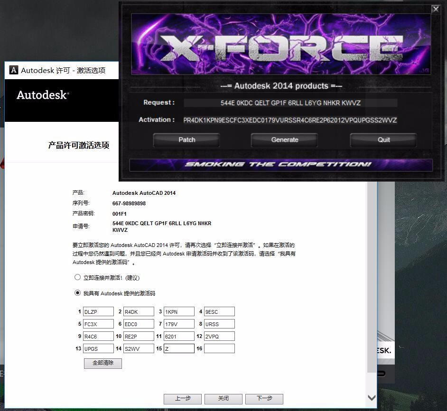Click the Request field in X-Force
The height and width of the screenshot is (411, 447).
[290, 103]
